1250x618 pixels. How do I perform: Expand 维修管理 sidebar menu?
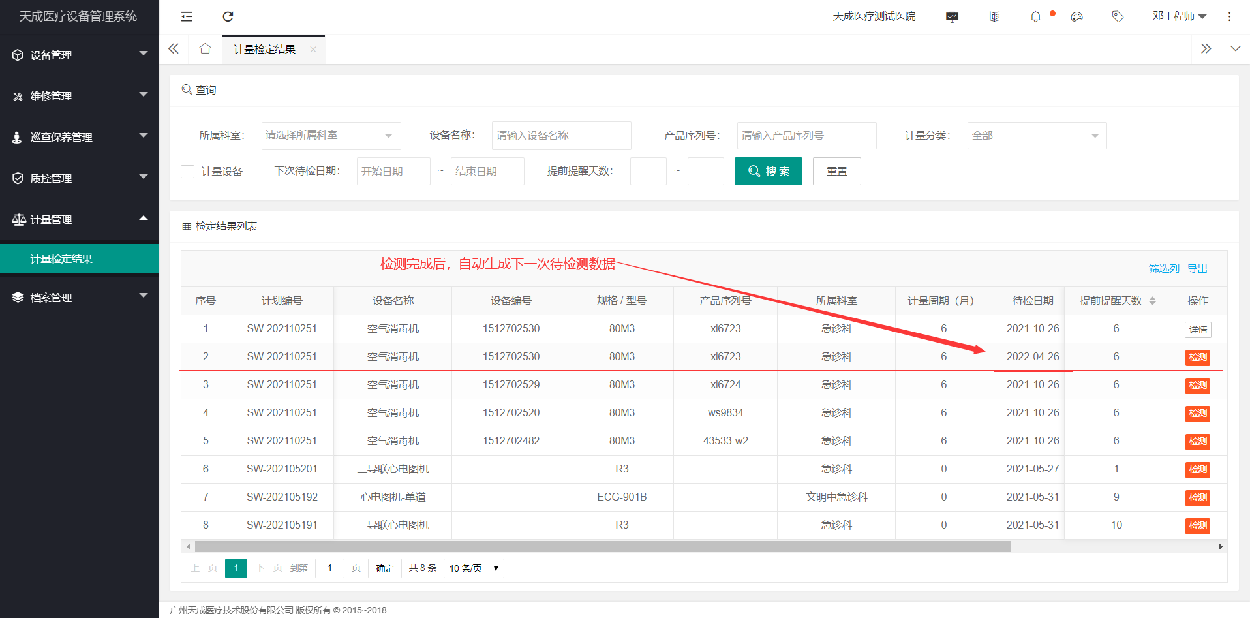coord(80,96)
